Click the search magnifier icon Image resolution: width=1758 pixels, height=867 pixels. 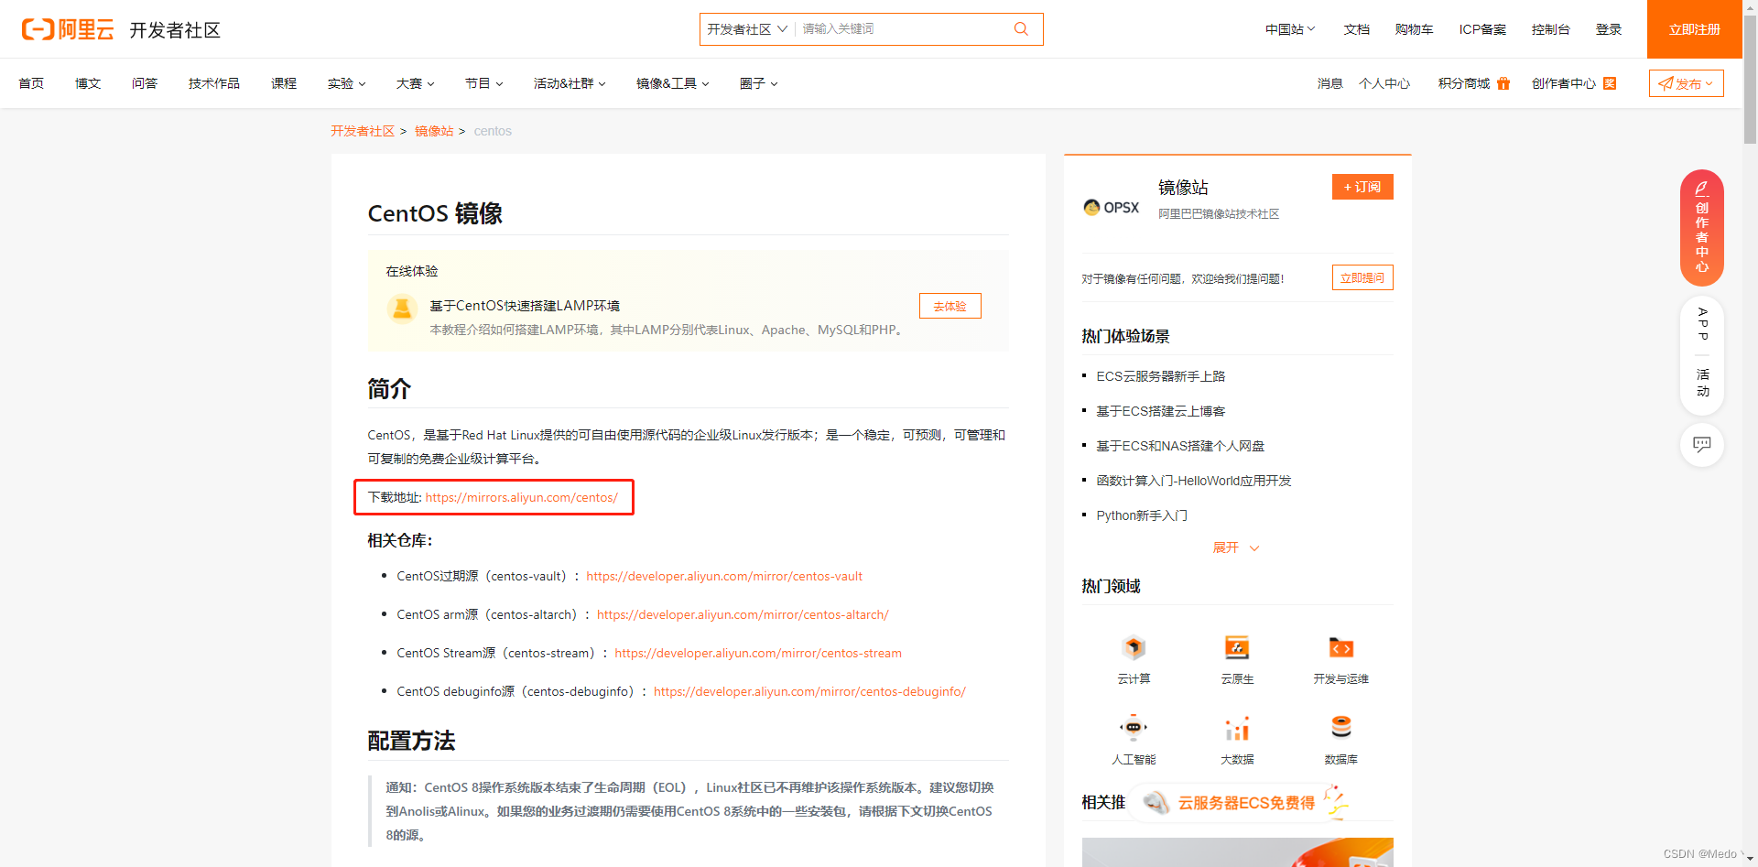pos(1021,29)
